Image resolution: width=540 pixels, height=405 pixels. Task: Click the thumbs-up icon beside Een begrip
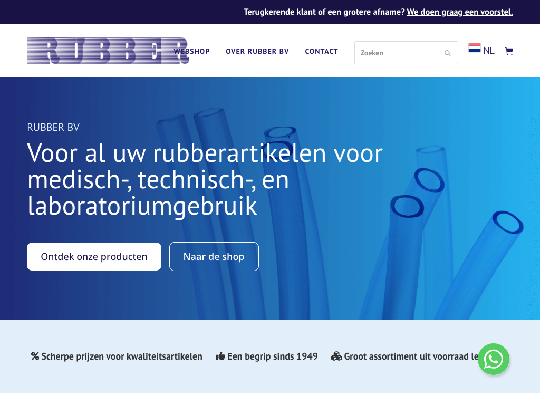click(220, 356)
